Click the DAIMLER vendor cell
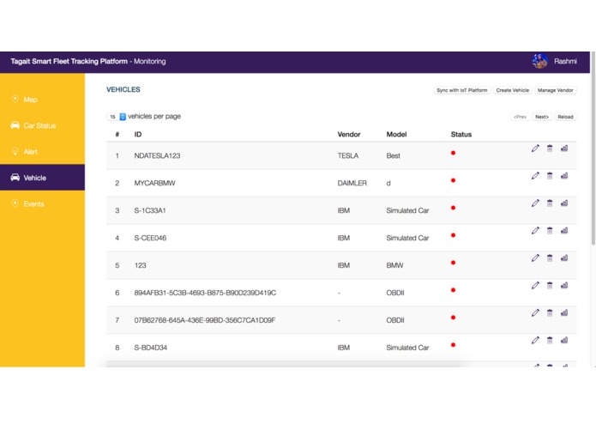 coord(352,183)
